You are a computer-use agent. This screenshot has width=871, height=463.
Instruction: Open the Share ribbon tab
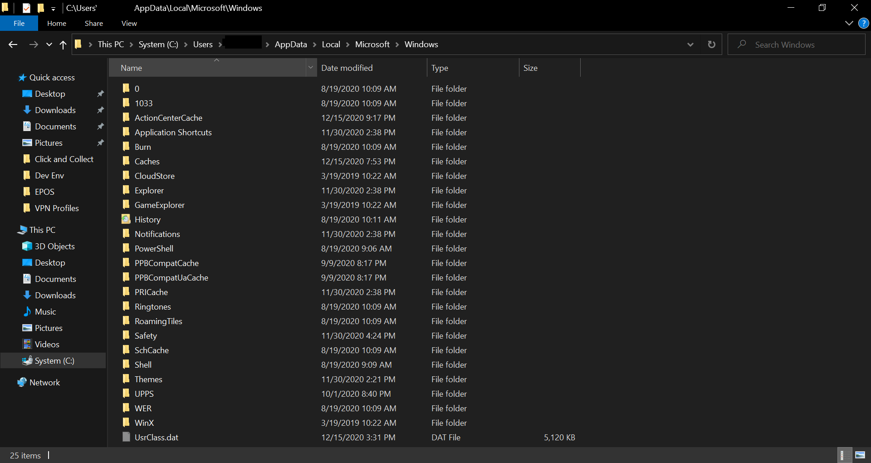pos(94,23)
